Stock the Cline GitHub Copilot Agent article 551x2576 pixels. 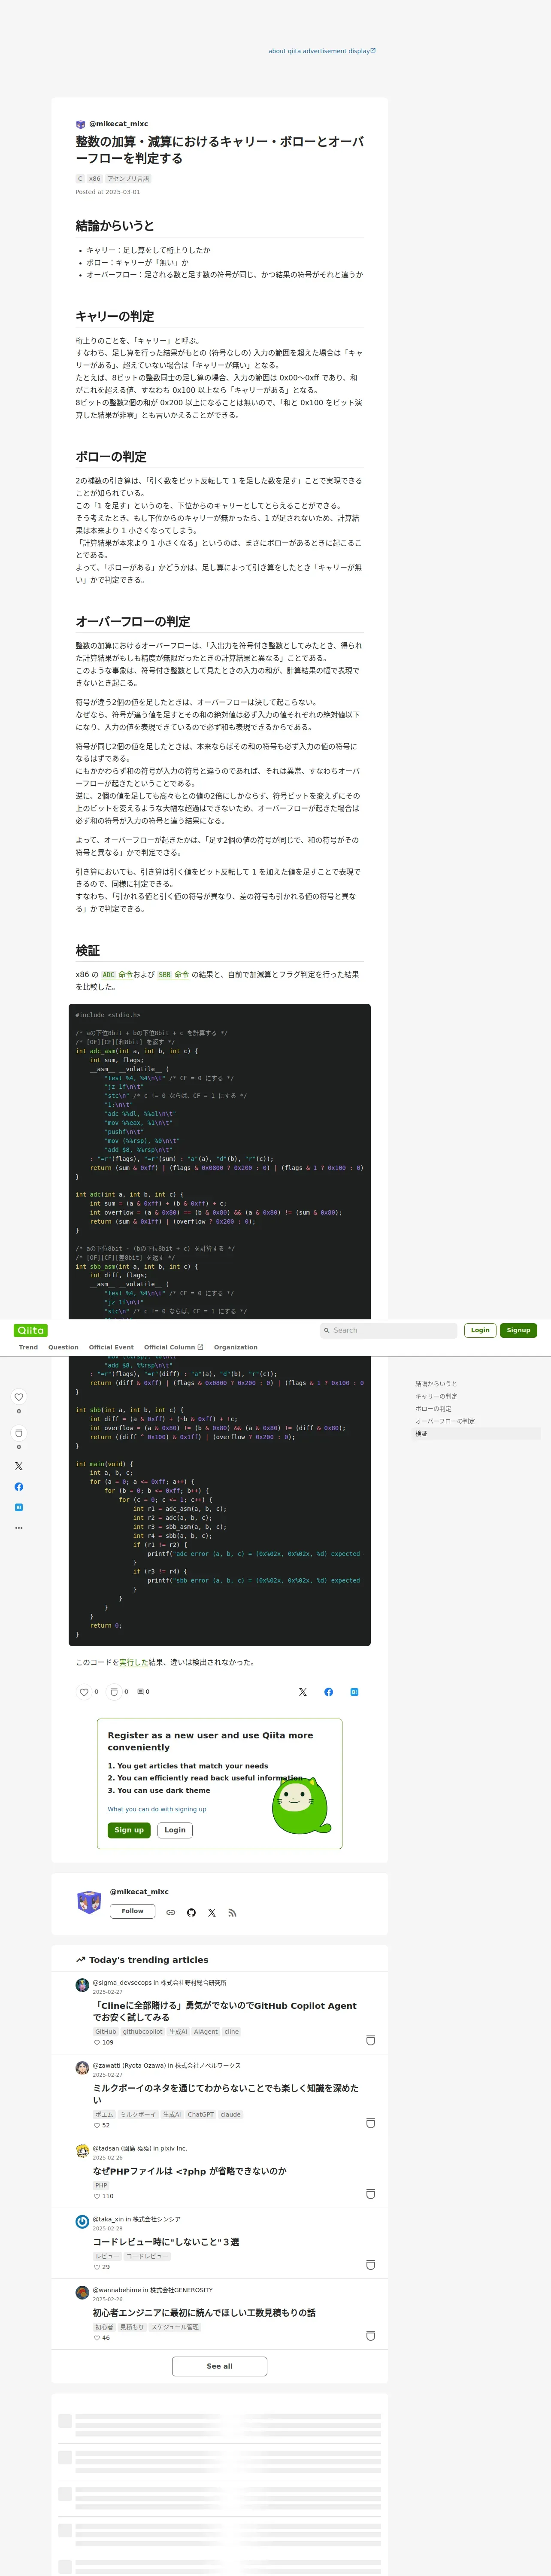370,2040
